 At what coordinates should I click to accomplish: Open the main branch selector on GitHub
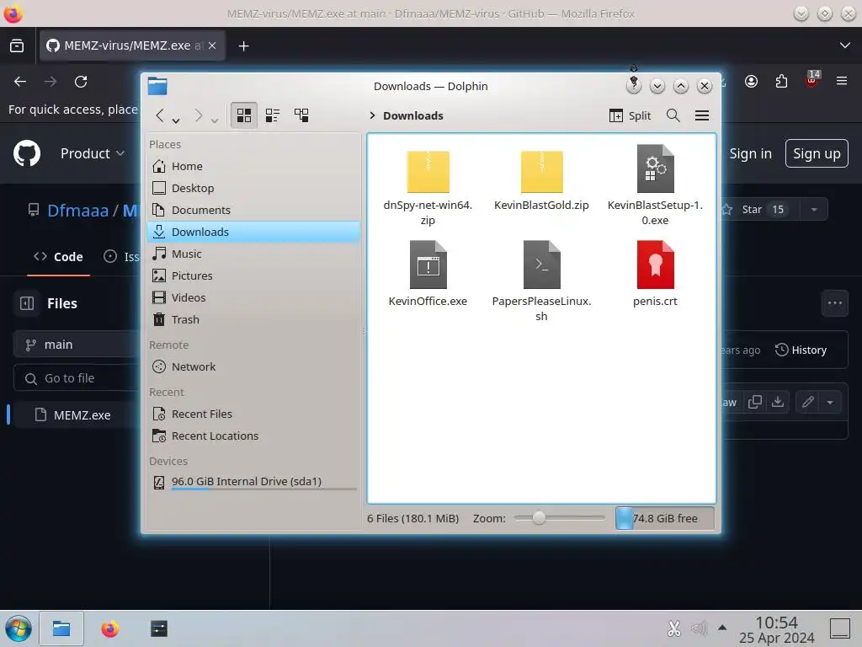76,345
